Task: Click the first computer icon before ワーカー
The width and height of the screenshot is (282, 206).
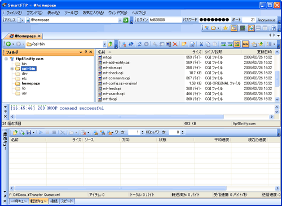Action: pyautogui.click(x=96, y=132)
